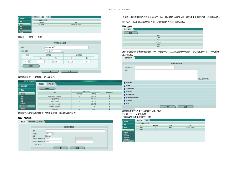Select 虚拟IP in the WEB CONFIG sidebar
Screen dimensions: 239x169
pyautogui.click(x=23, y=108)
